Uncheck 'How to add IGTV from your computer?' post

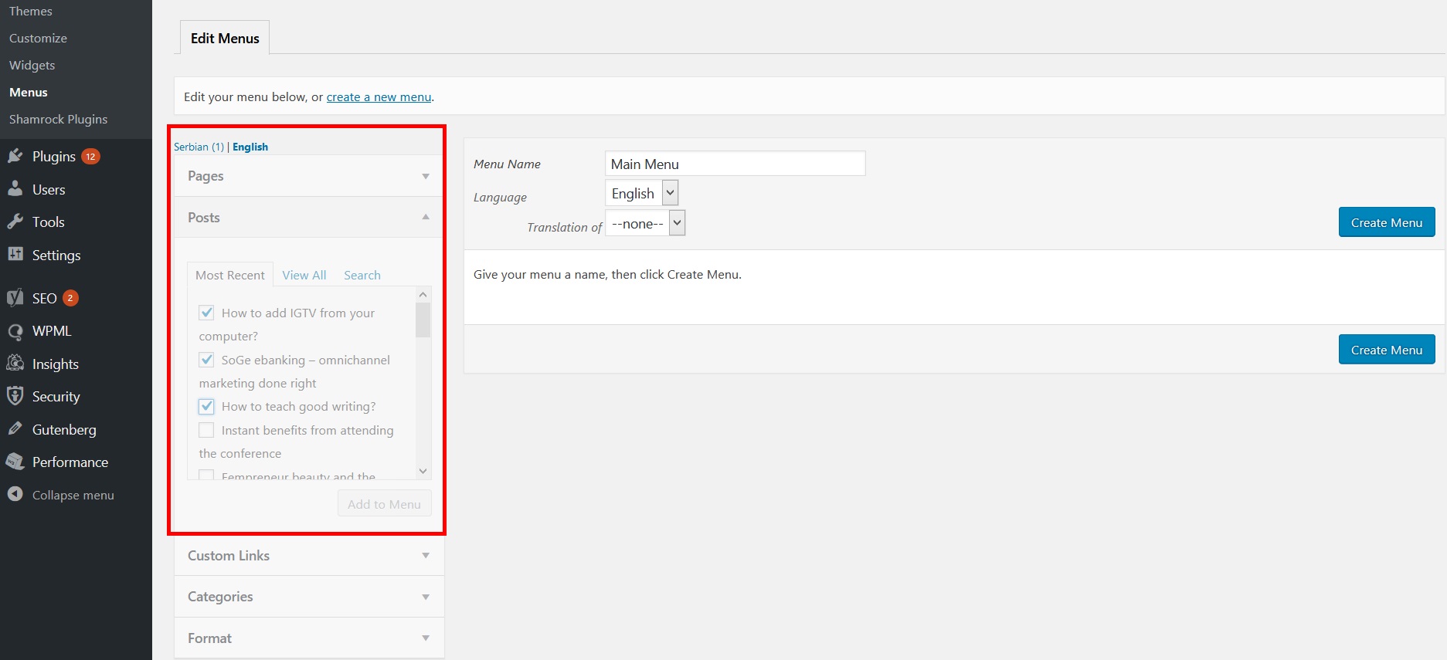[206, 313]
